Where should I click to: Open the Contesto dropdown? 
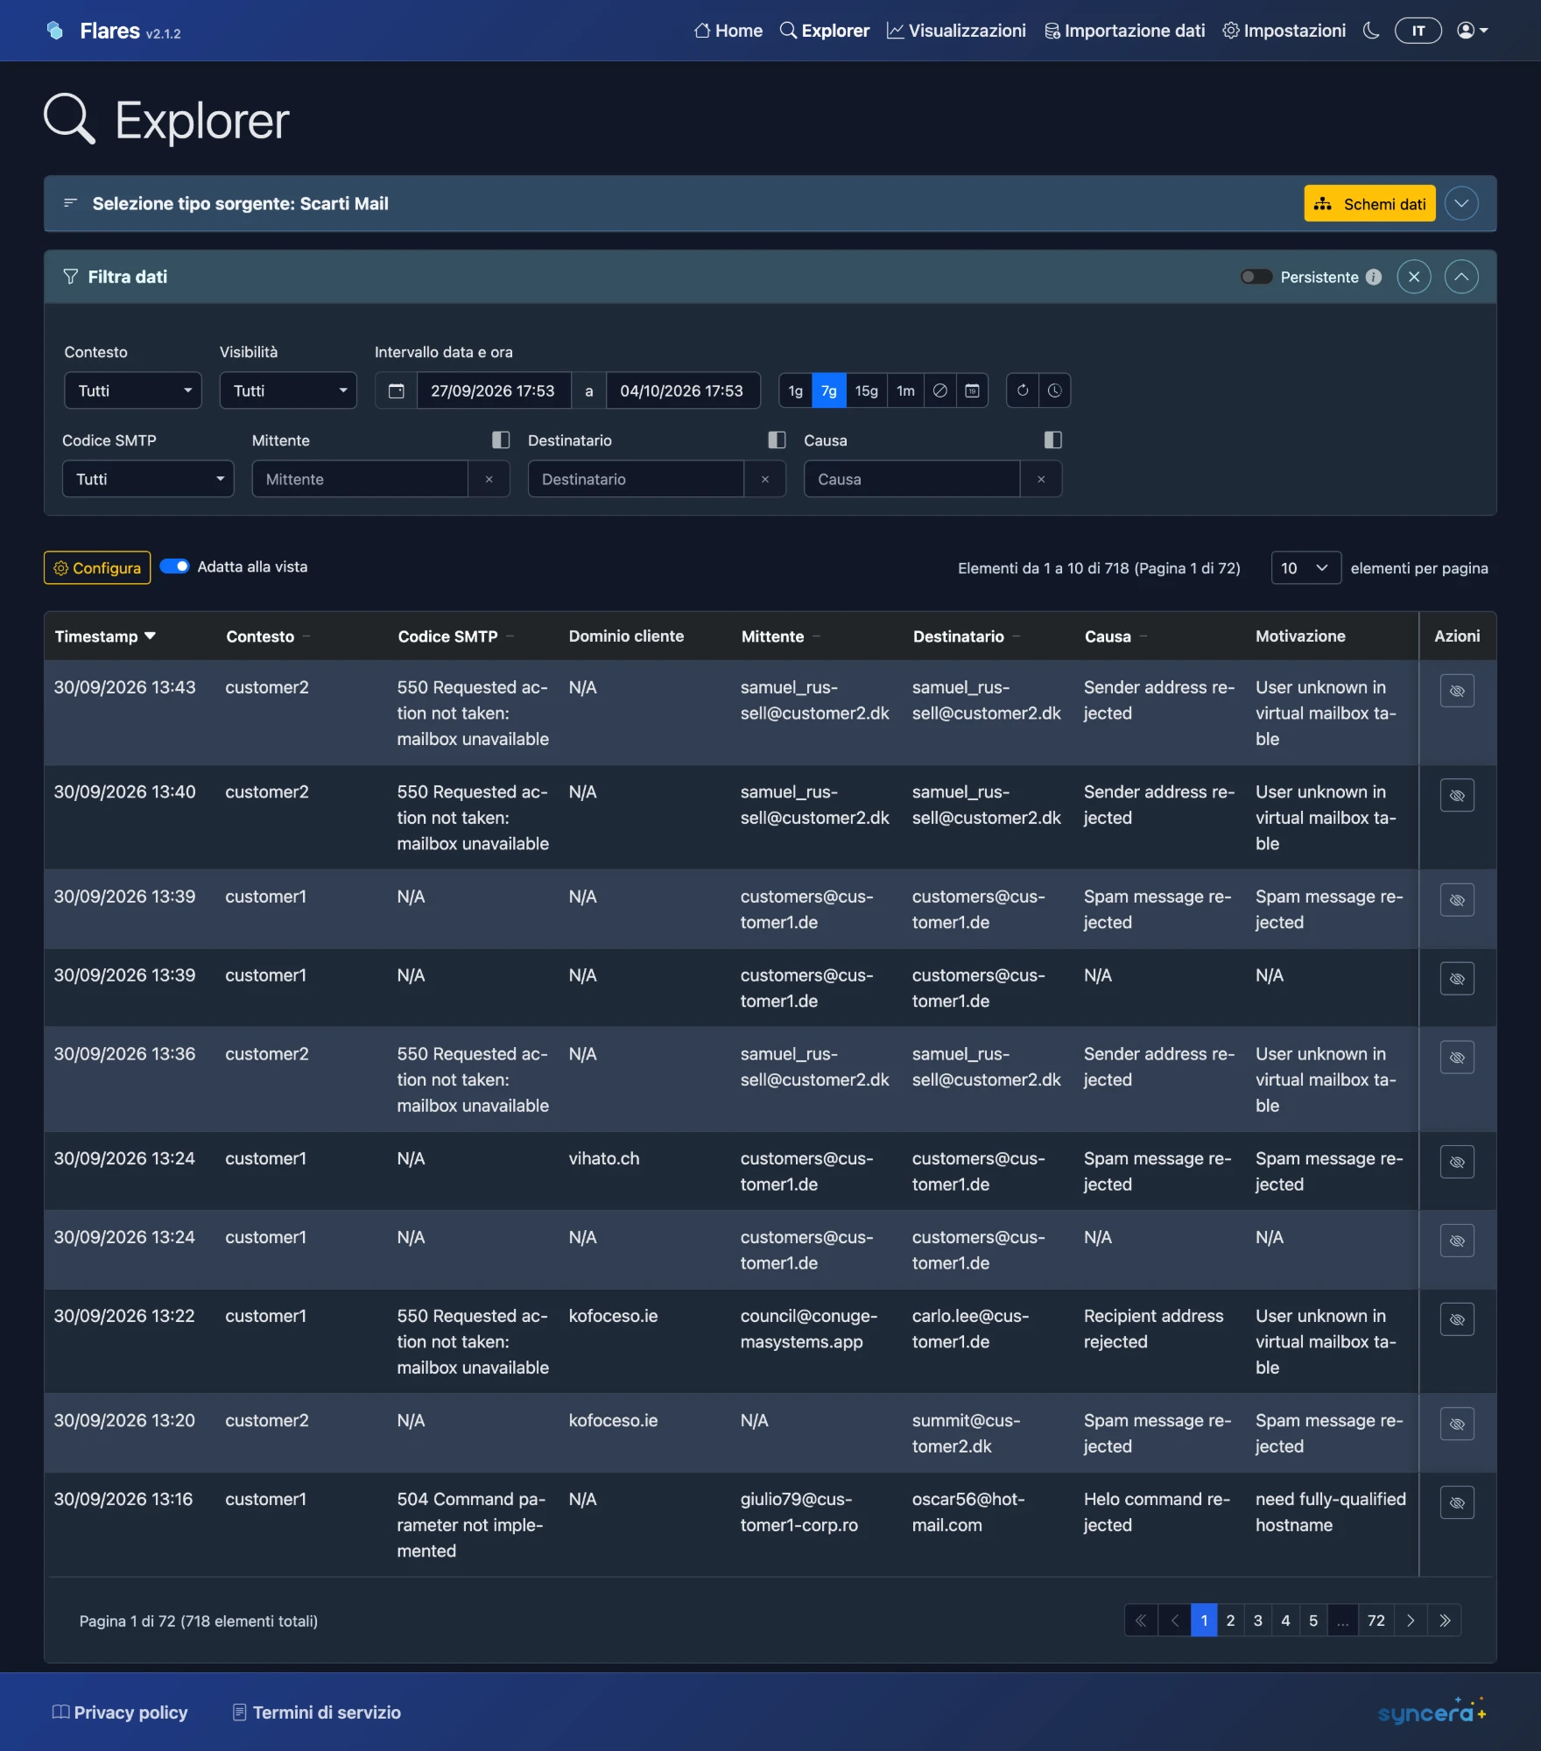(133, 390)
